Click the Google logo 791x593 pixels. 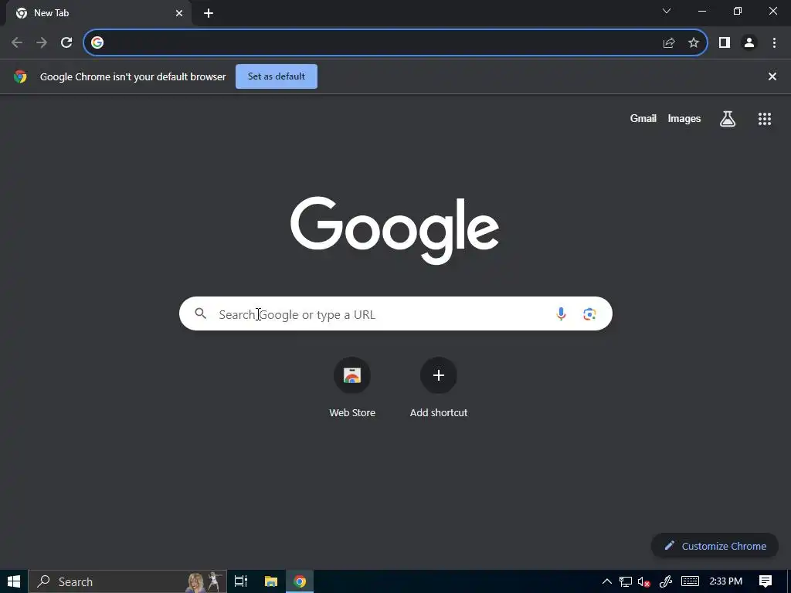pyautogui.click(x=395, y=230)
